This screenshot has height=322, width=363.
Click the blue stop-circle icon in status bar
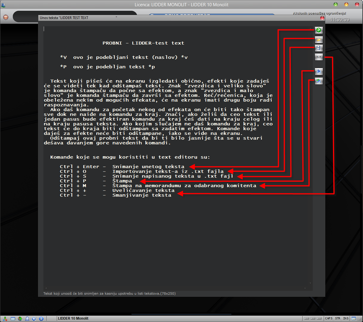(41, 318)
